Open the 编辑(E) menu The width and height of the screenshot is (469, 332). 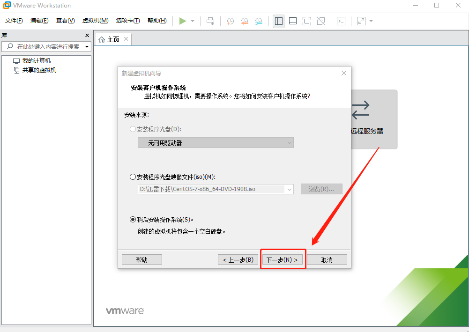39,21
